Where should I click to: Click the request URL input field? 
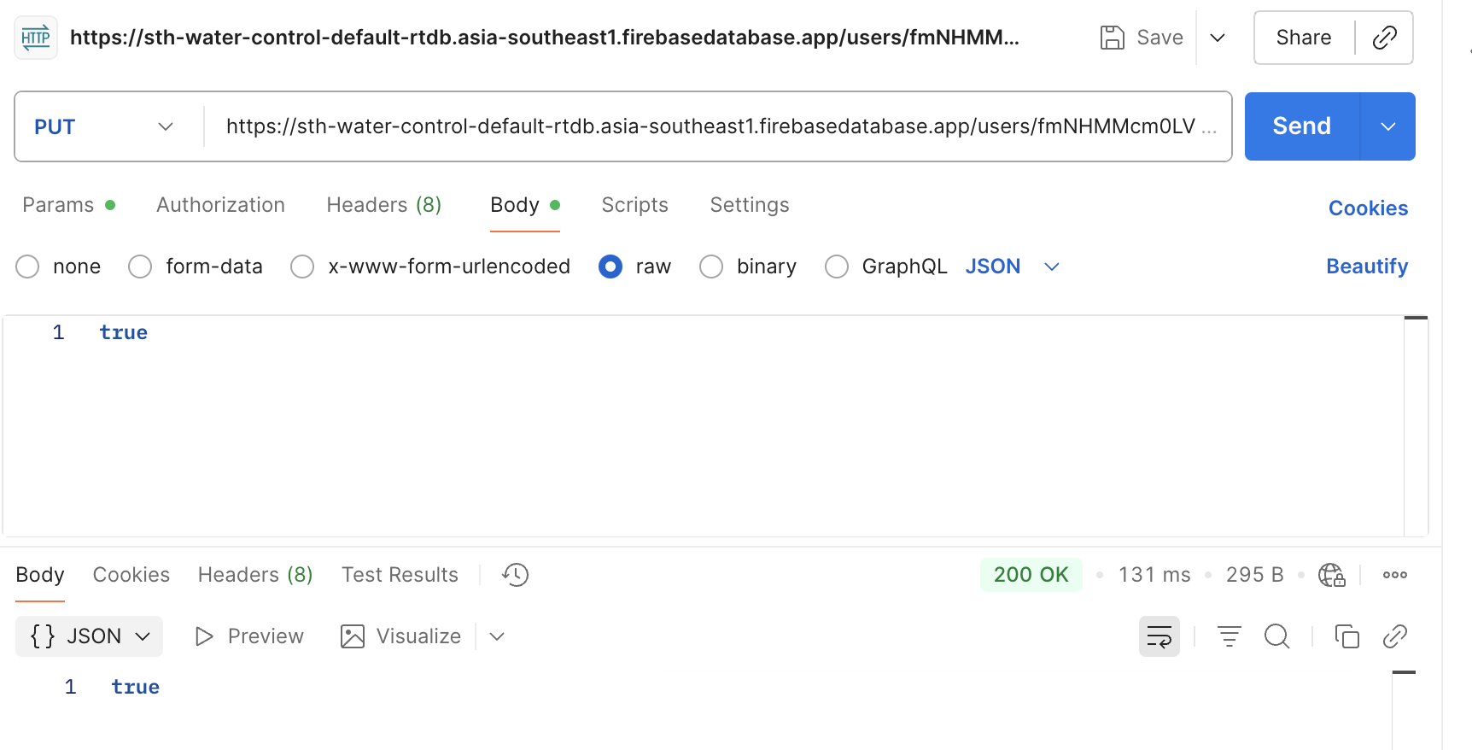tap(709, 126)
